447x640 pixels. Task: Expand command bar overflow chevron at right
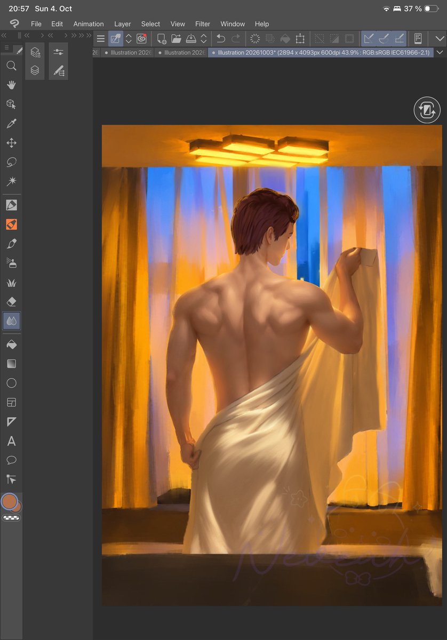pyautogui.click(x=440, y=38)
